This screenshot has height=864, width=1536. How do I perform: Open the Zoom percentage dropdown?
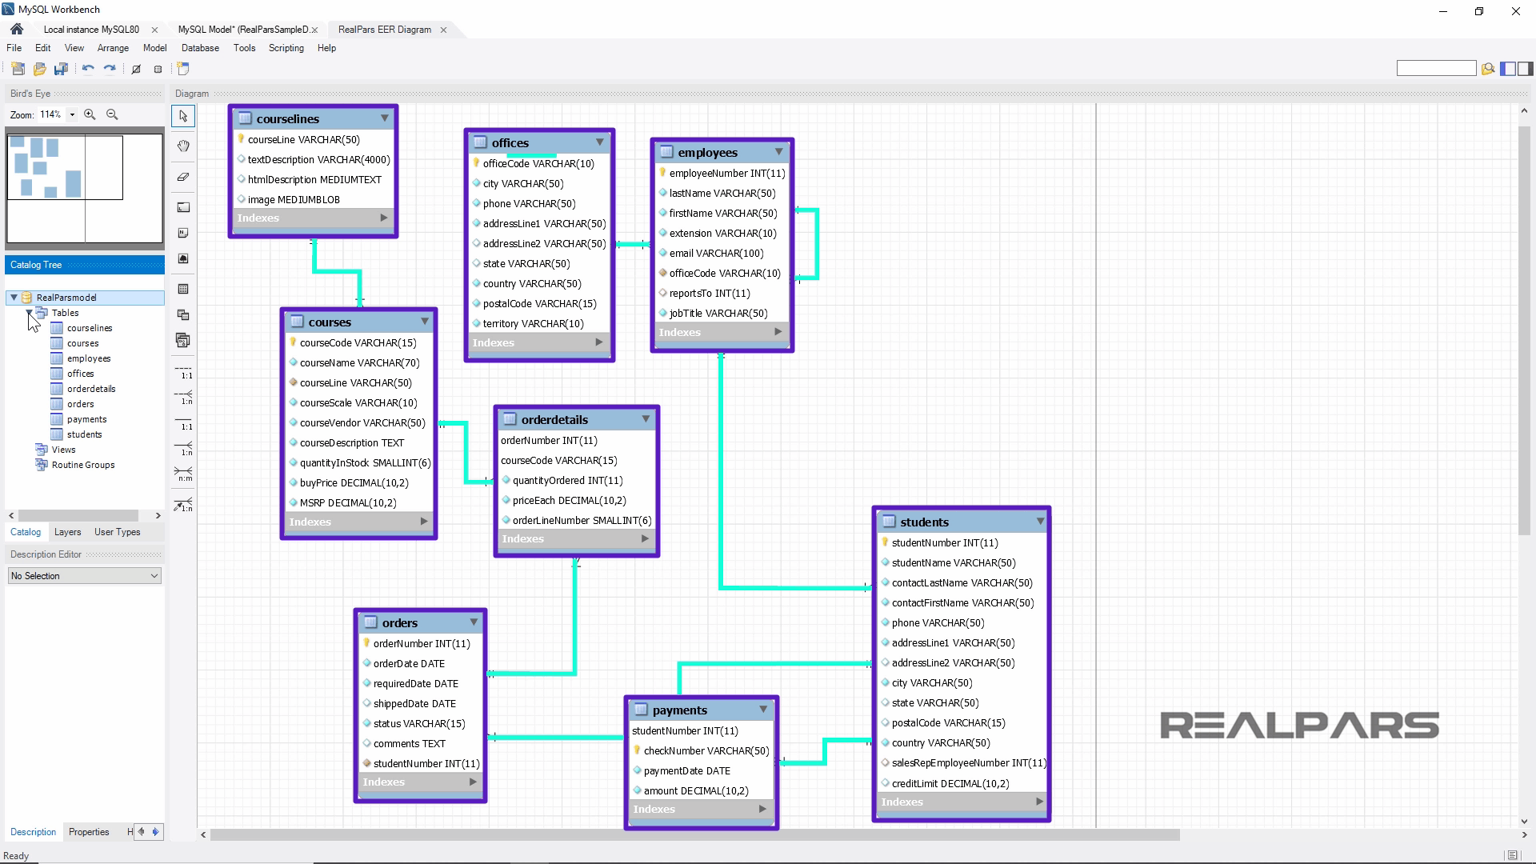(70, 114)
